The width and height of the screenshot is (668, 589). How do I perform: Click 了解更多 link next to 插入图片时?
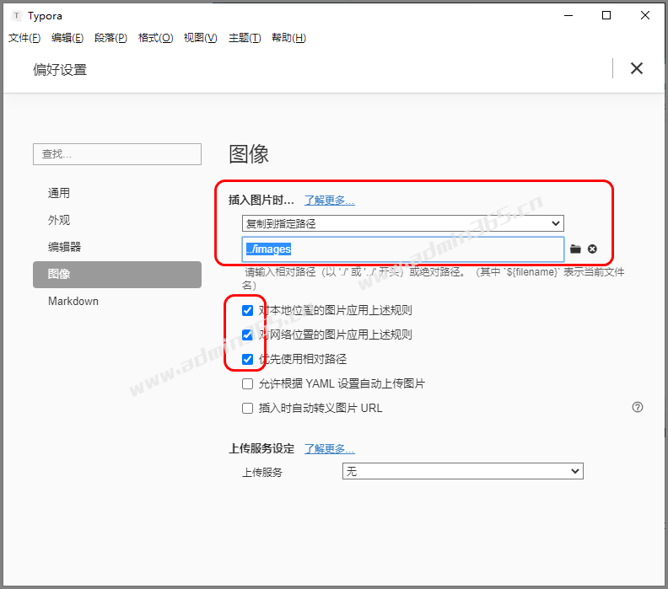coord(329,200)
